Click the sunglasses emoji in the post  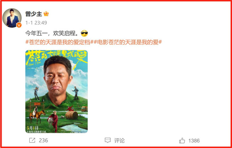(x=84, y=33)
